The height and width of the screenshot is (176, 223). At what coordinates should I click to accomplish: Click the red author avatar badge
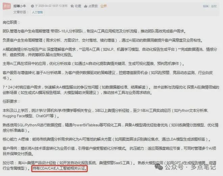(x=7, y=6)
